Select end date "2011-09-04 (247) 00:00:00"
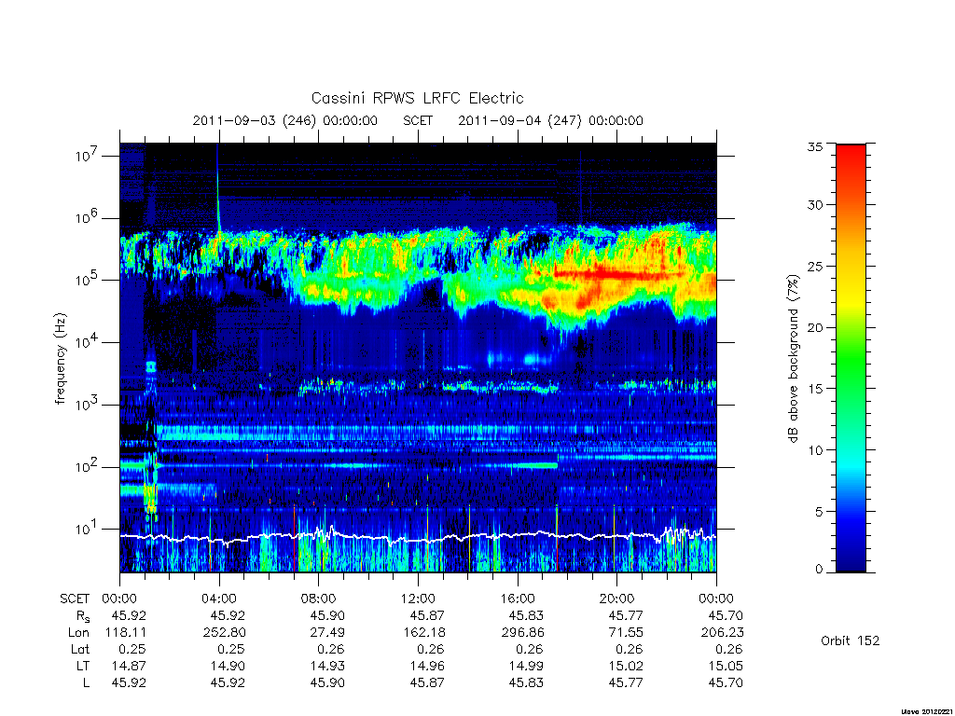Image resolution: width=955 pixels, height=716 pixels. (x=550, y=120)
